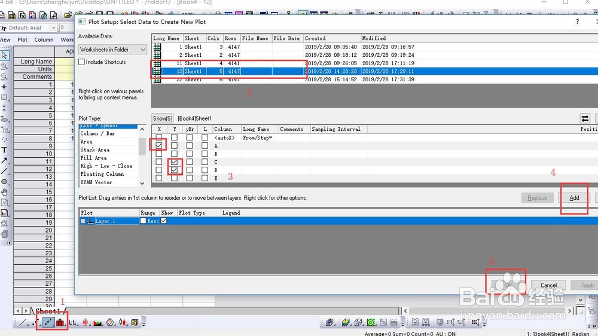Screen dimensions: 598x336
Task: Select Column / Bar plot type
Action: (x=97, y=133)
